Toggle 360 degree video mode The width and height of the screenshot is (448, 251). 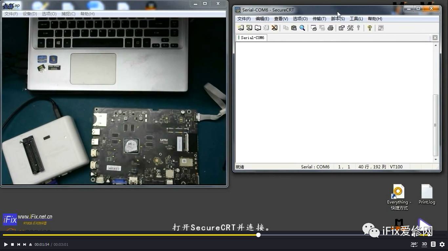click(x=414, y=244)
